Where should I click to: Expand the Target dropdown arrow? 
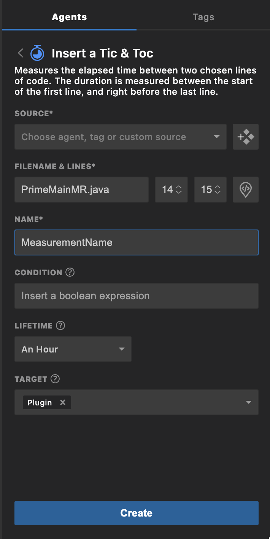pyautogui.click(x=249, y=402)
